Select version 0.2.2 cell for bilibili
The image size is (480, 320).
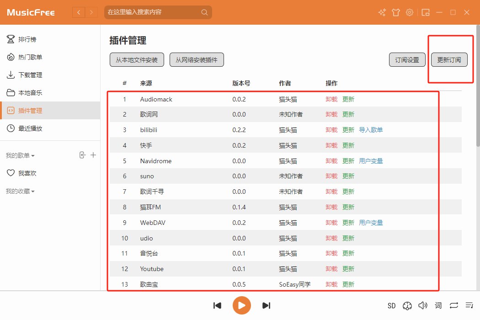click(x=239, y=130)
